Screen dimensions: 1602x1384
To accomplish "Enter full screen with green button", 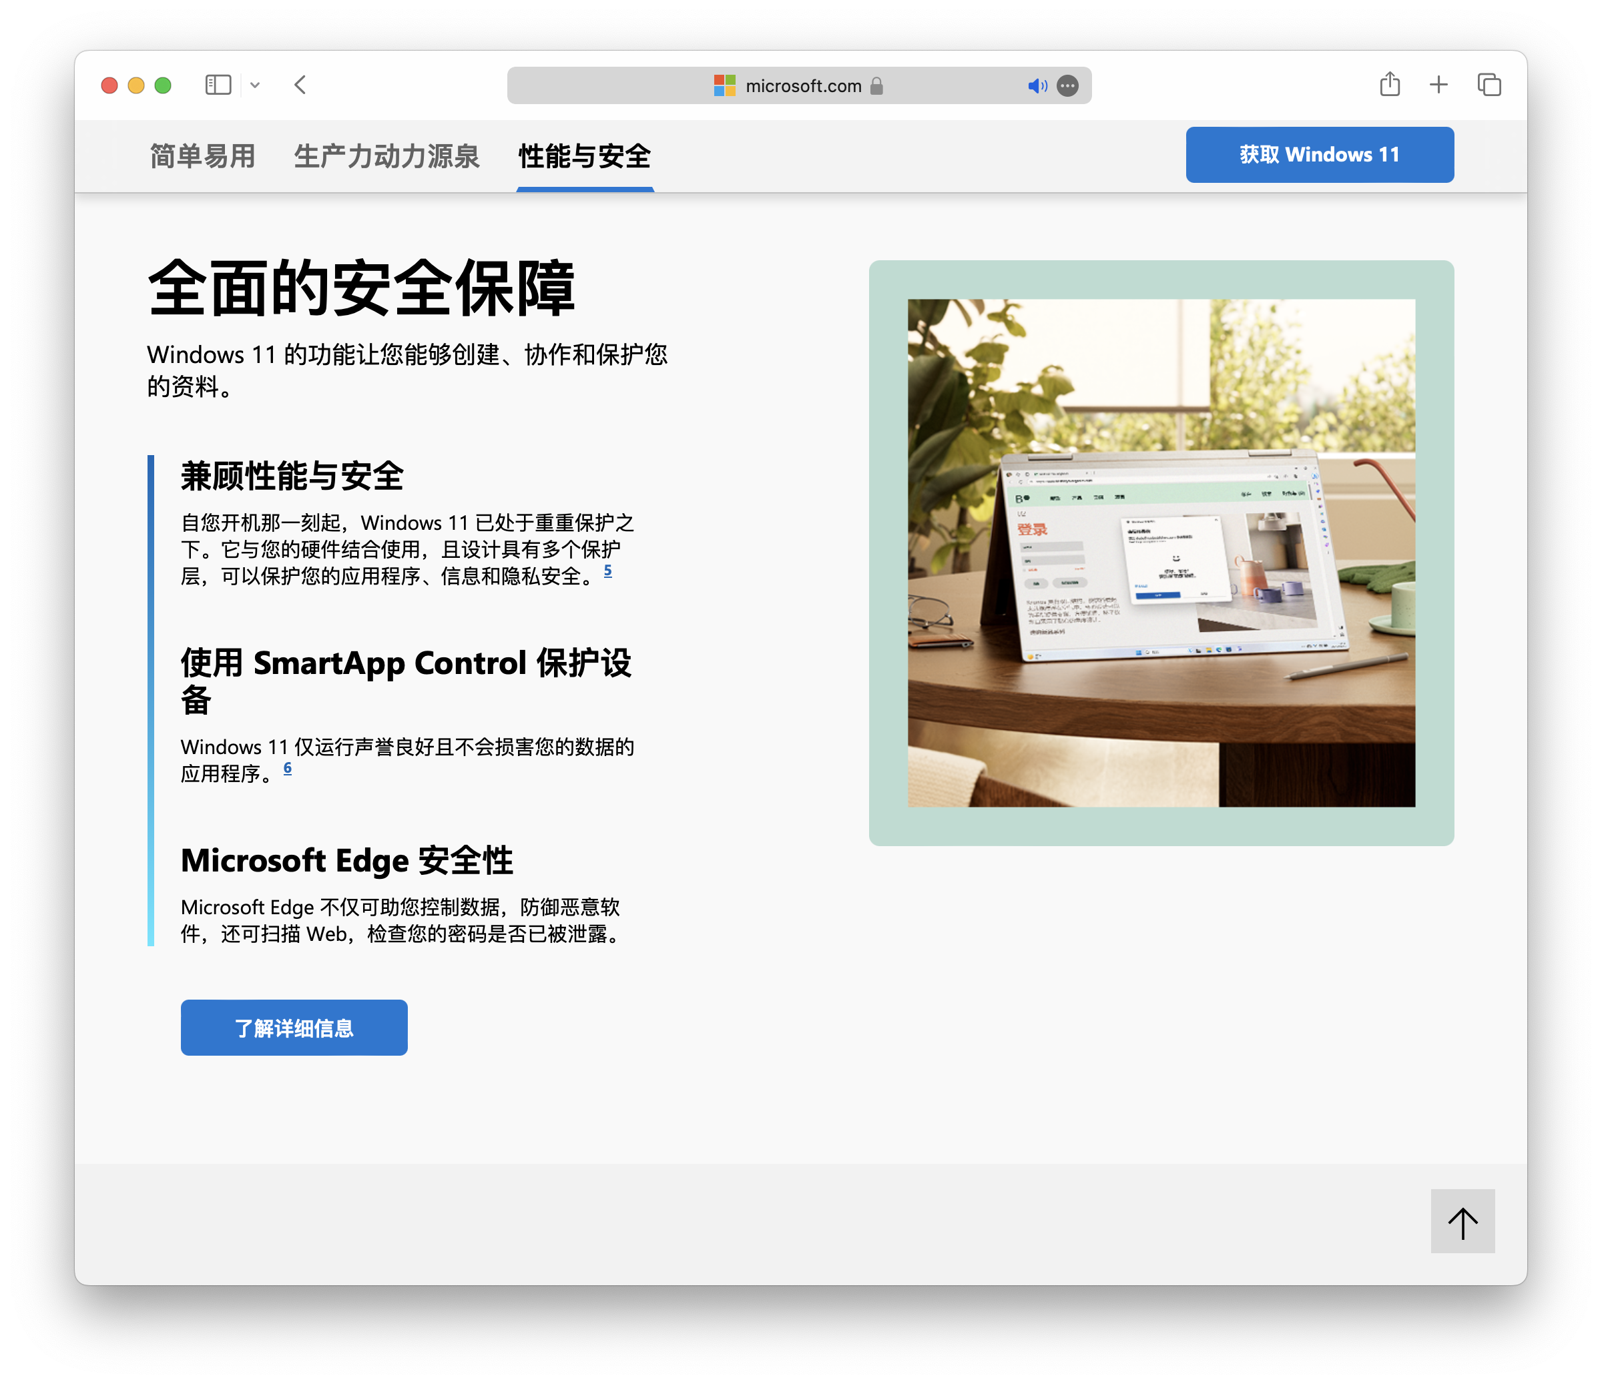I will (162, 85).
